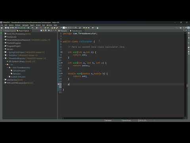
Task: Open the Run menu
Action: (44, 25)
